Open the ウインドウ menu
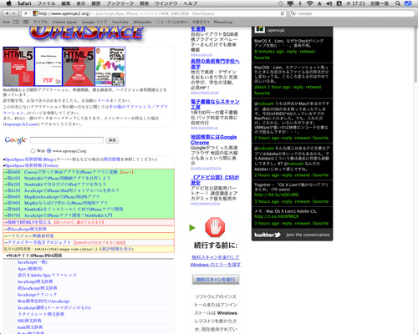 [x=166, y=3]
